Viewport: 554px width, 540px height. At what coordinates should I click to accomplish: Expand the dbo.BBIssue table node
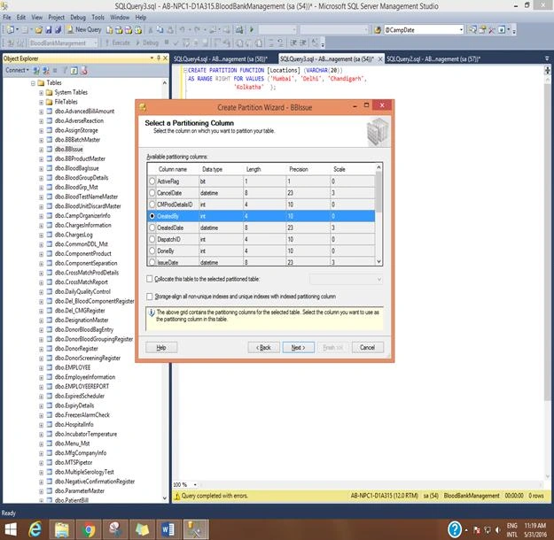pos(42,150)
